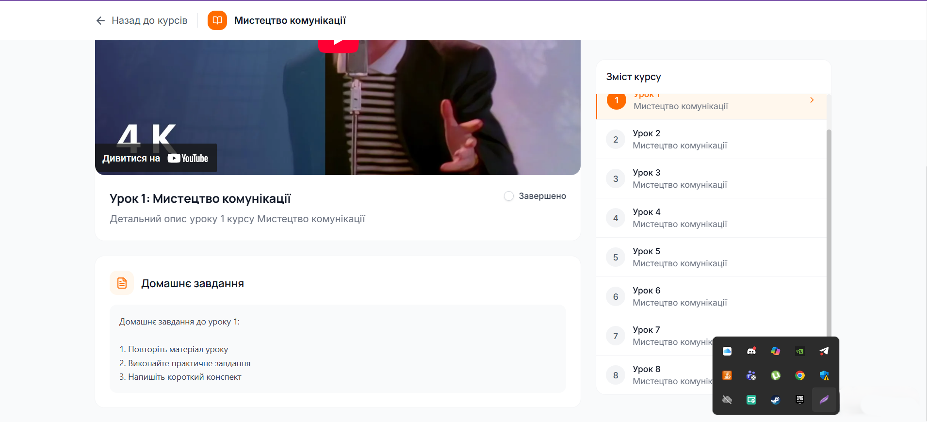Open "Дивитися на YouTube" link
The width and height of the screenshot is (927, 422).
(x=156, y=158)
